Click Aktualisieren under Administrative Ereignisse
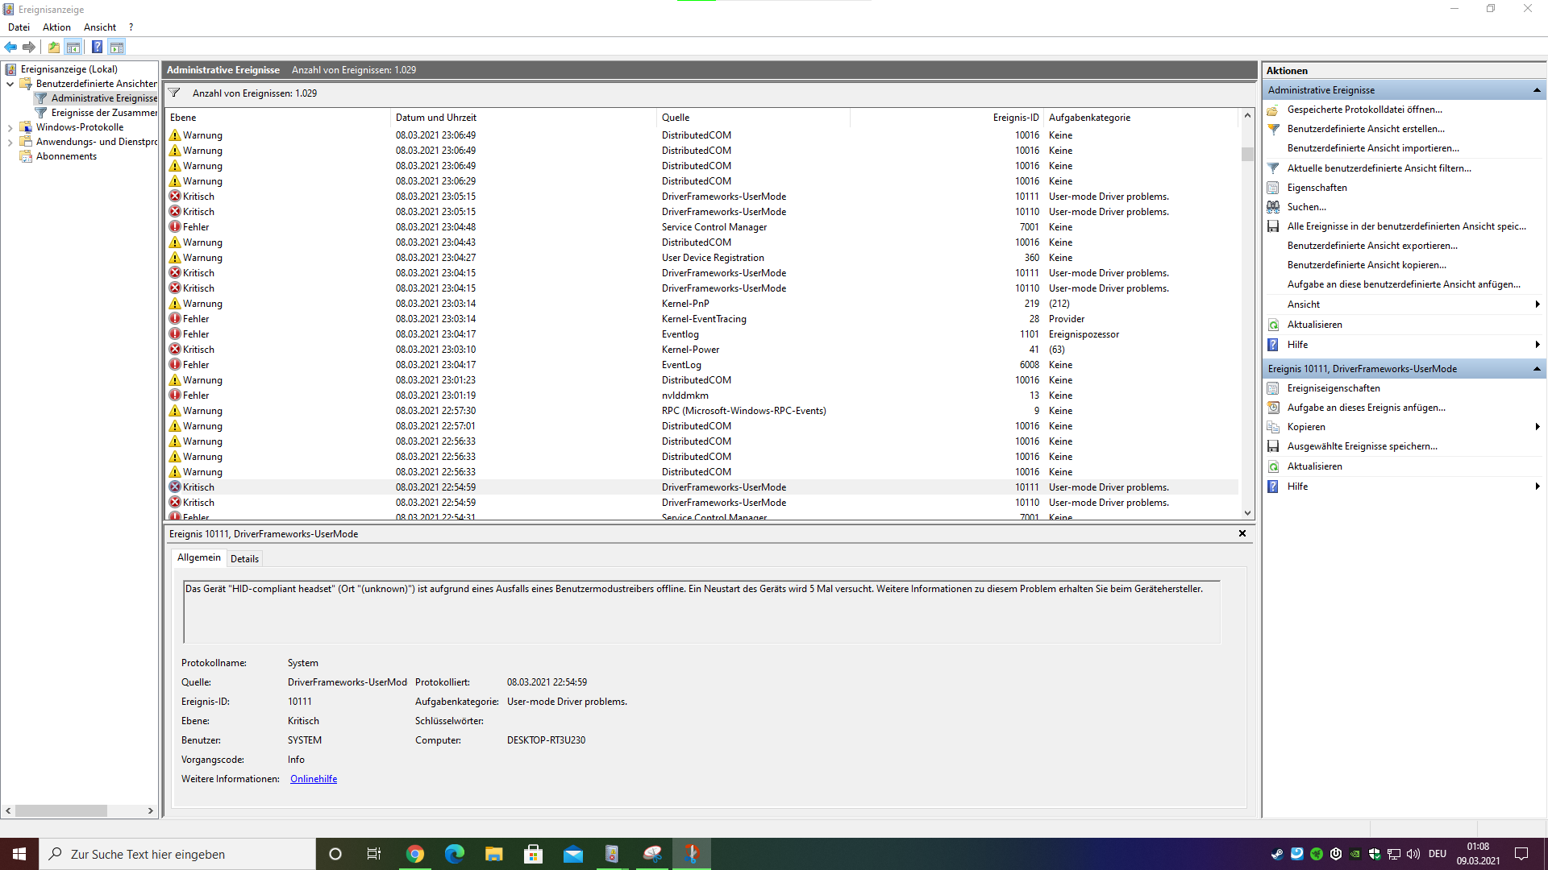 pos(1314,325)
